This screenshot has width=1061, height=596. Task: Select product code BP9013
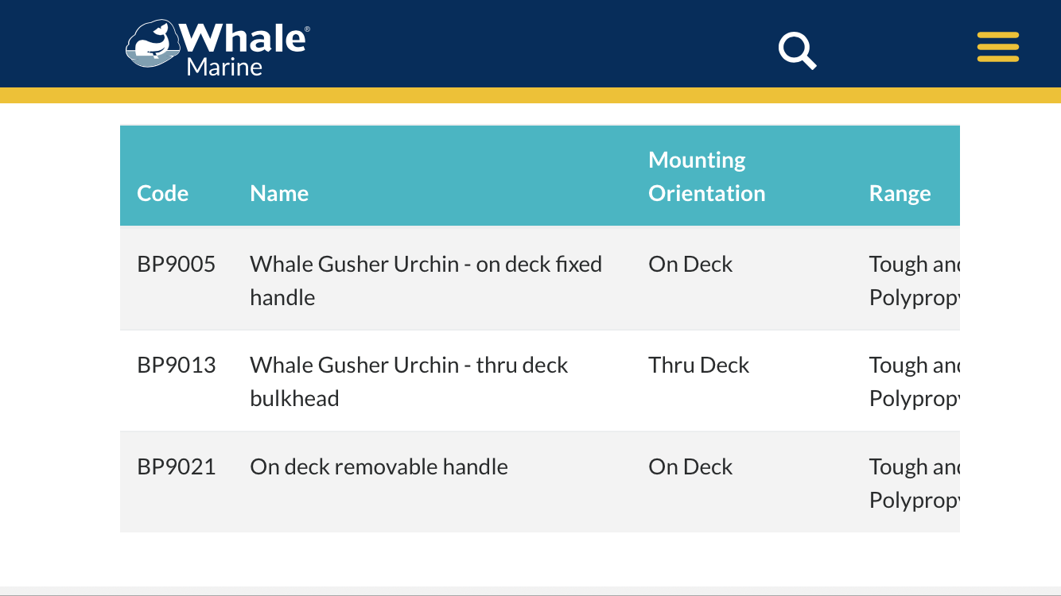click(177, 365)
